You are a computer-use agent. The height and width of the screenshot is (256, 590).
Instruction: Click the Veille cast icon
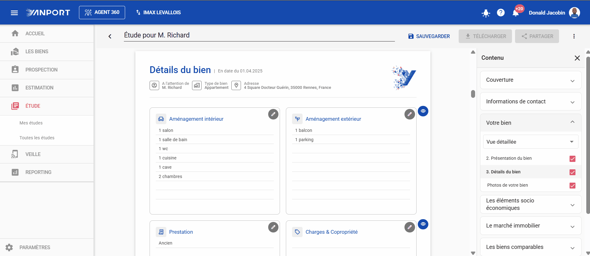pos(15,154)
